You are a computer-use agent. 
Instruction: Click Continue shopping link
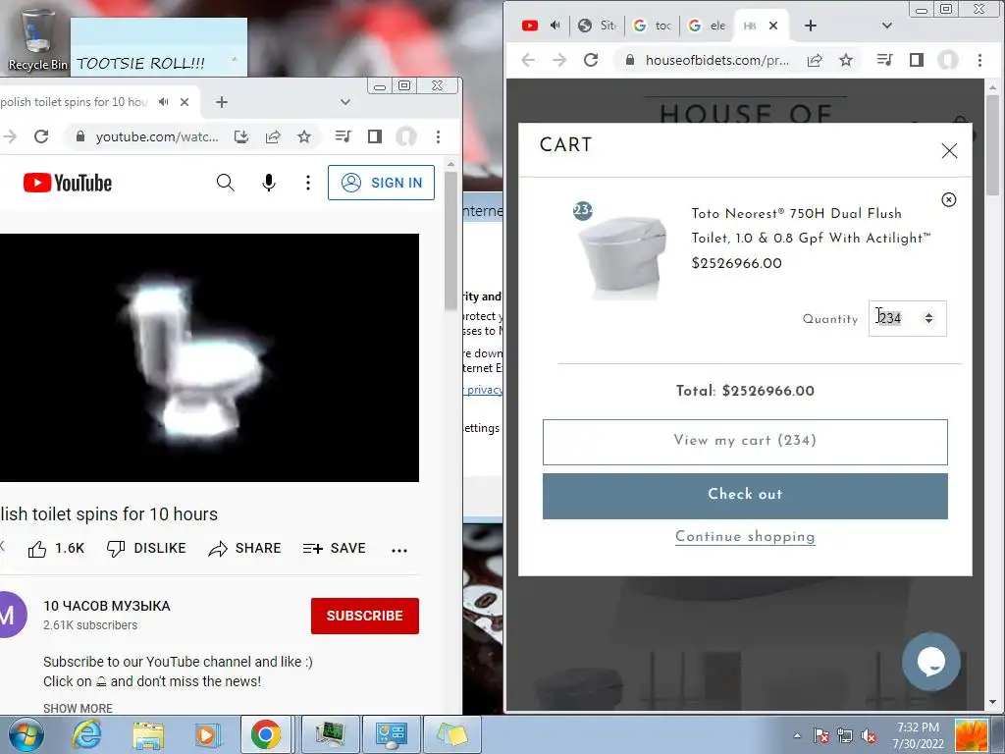click(745, 537)
